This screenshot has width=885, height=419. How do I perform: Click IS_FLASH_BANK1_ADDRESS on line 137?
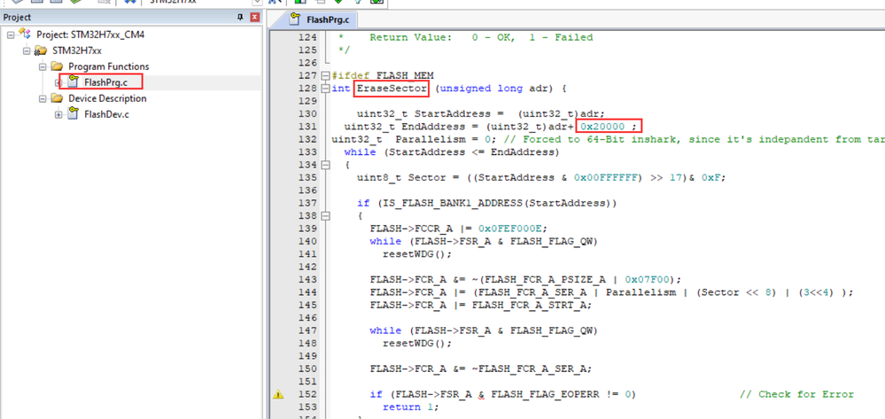coord(454,203)
